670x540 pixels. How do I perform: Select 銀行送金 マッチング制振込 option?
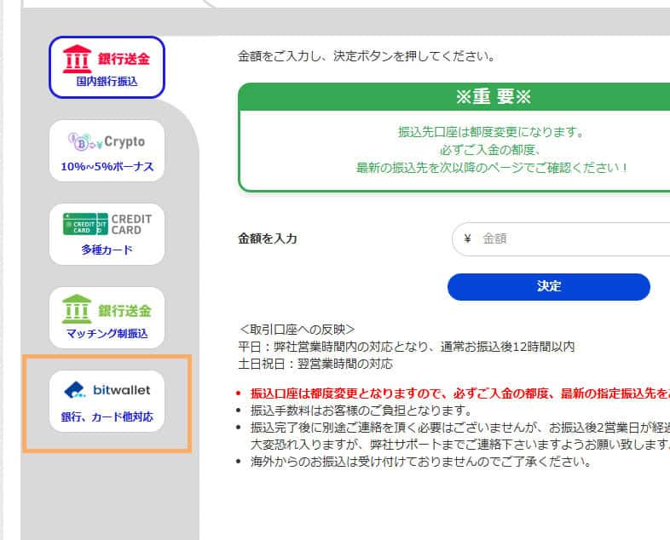coord(107,318)
